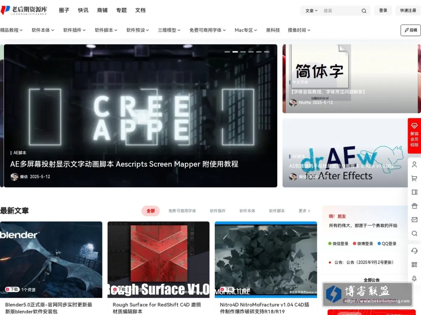Click the 下载 badge on Nitro4D card
Viewport: 421px width, 315px height.
pyautogui.click(x=227, y=289)
